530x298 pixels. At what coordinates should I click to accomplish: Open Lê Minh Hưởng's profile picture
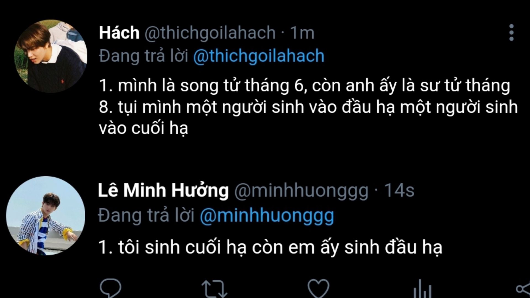(x=46, y=215)
